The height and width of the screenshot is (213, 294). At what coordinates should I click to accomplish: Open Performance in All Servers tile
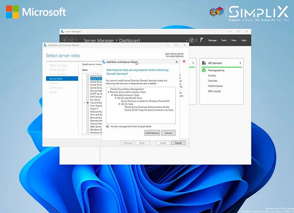[x=215, y=86]
